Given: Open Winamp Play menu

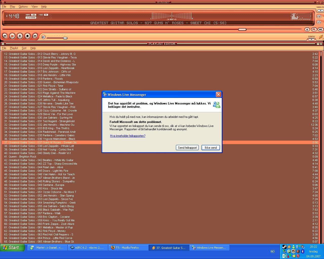Looking at the screenshot, I should [x=12, y=7].
